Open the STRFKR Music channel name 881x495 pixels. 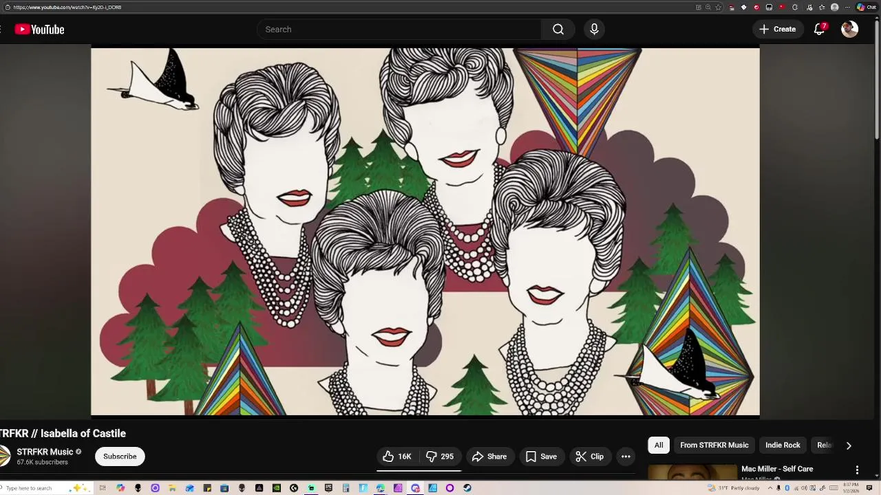(45, 452)
